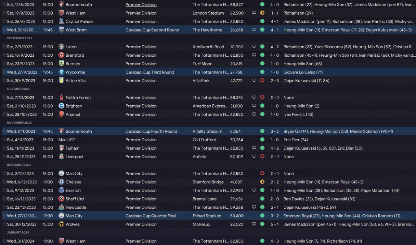Click the underlined Premier Division link in the 12/8/2023 row
The image size is (416, 245).
pos(141,5)
